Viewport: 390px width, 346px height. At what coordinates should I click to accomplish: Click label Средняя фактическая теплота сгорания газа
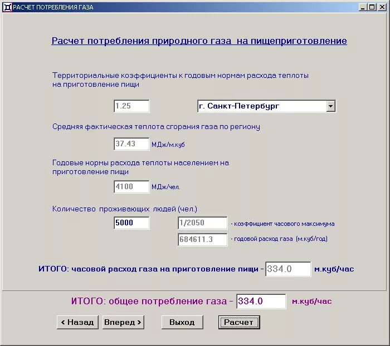click(x=156, y=127)
